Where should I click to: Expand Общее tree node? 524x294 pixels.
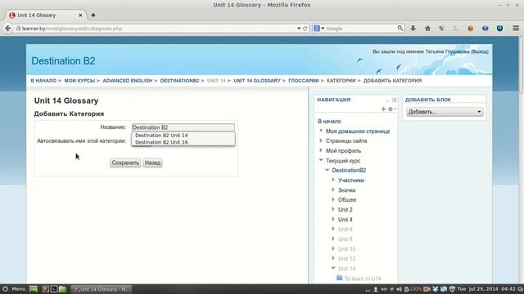pos(333,199)
